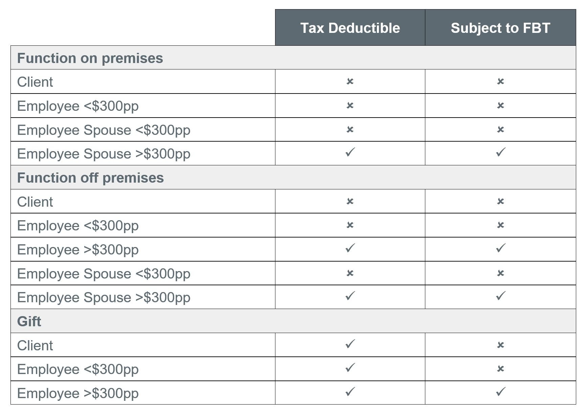Select the Function on premises section row
The width and height of the screenshot is (585, 412).
pos(90,58)
